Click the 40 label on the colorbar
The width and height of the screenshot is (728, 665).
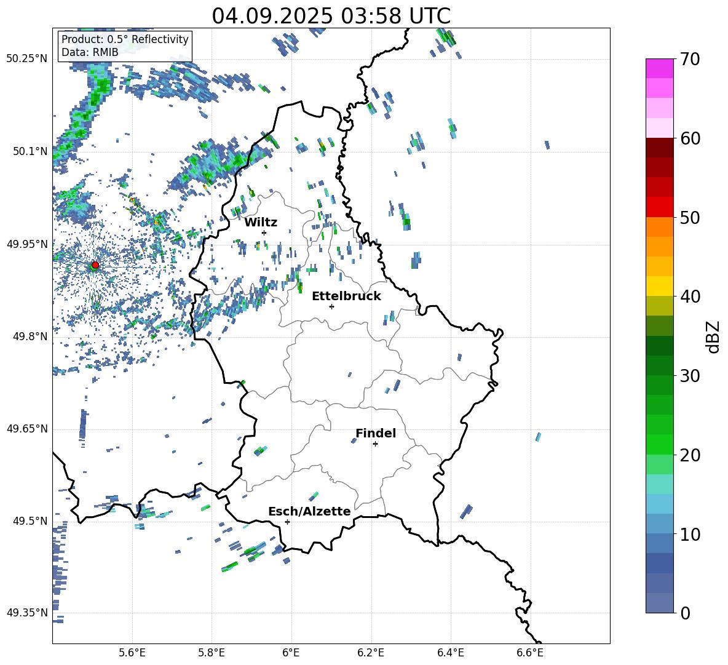690,297
